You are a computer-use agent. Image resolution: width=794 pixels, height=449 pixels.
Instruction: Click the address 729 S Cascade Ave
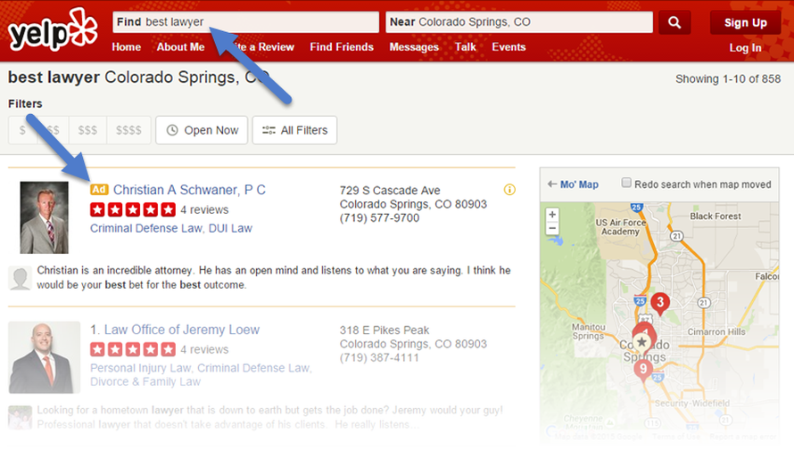point(390,191)
